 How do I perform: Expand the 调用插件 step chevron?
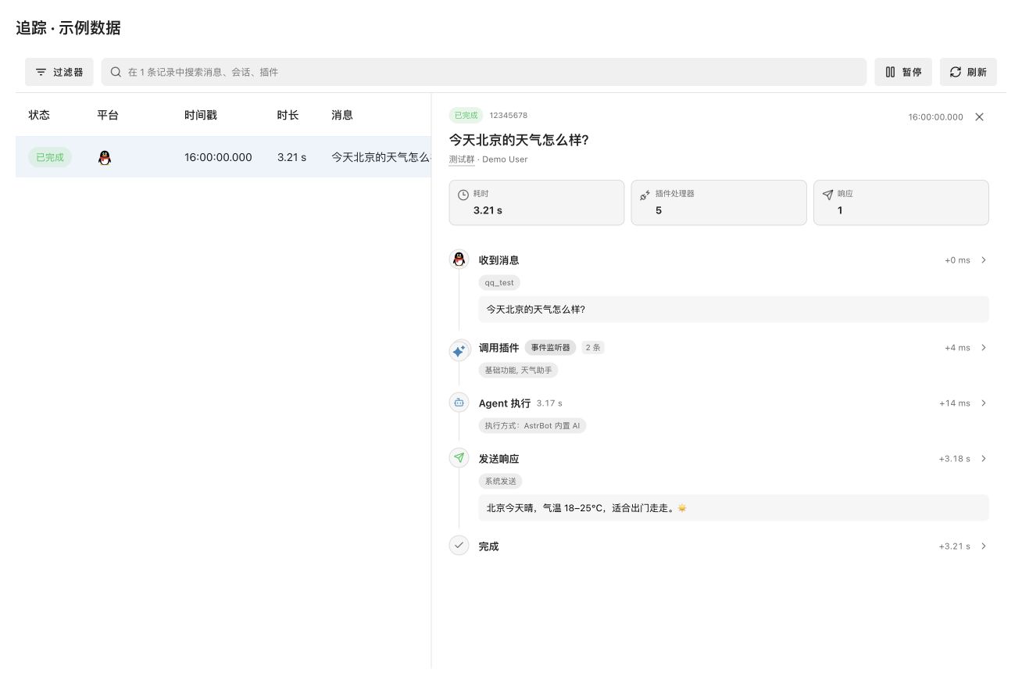984,347
